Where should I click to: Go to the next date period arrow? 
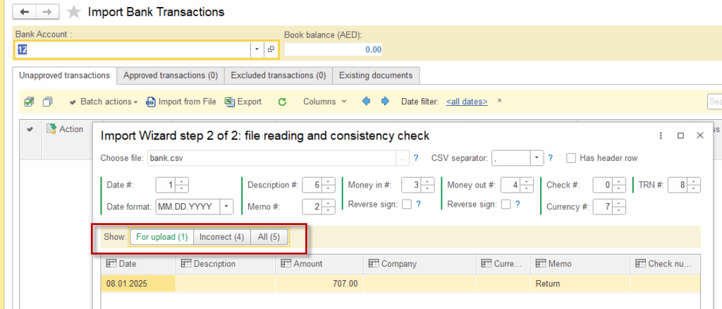click(385, 102)
